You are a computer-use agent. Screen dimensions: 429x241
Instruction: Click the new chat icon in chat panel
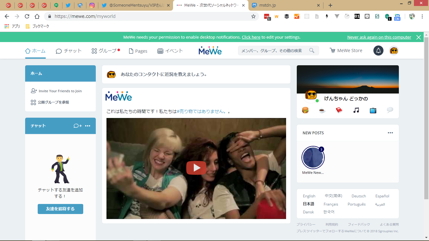[78, 126]
